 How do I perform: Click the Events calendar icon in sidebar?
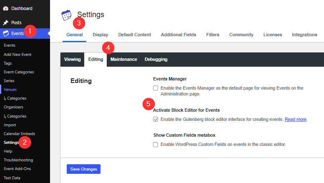tap(5, 33)
